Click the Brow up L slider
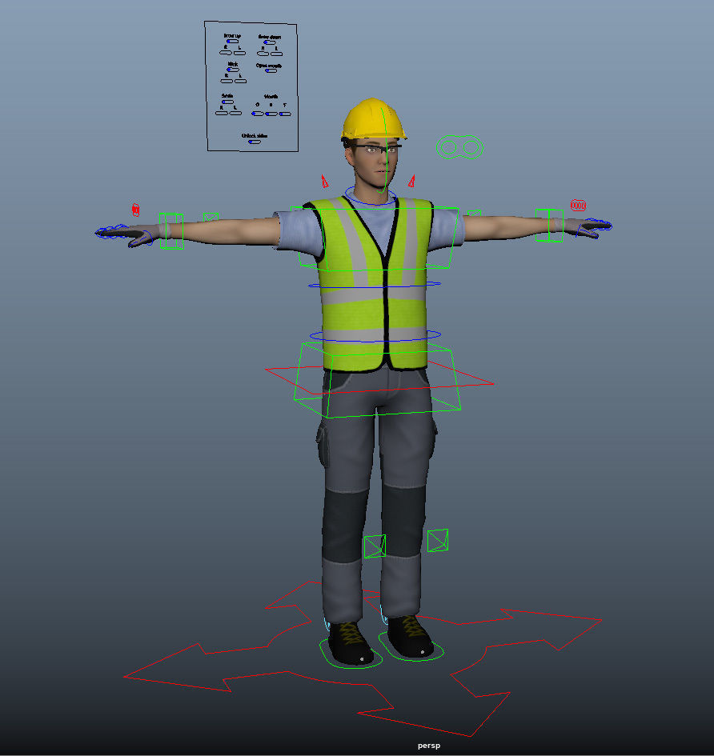714x756 pixels. [x=240, y=53]
